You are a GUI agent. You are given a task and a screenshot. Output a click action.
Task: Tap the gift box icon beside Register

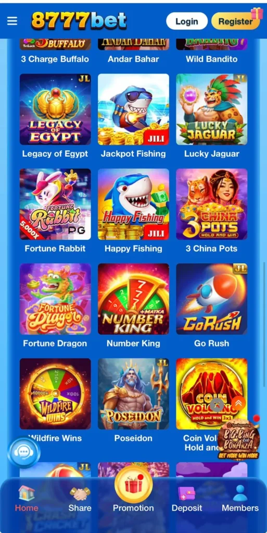[x=257, y=14]
